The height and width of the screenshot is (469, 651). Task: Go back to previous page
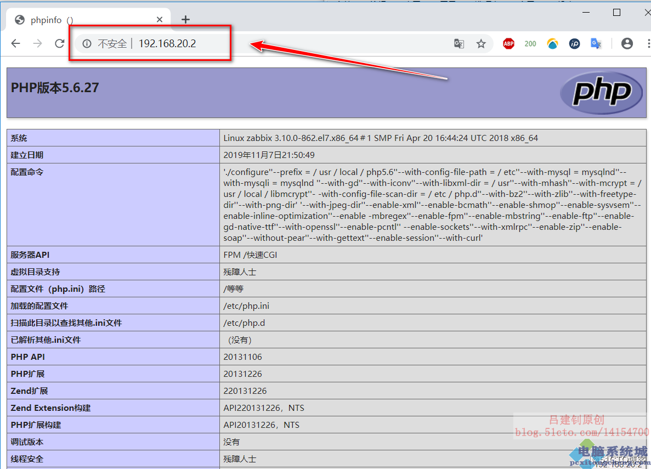pos(16,43)
